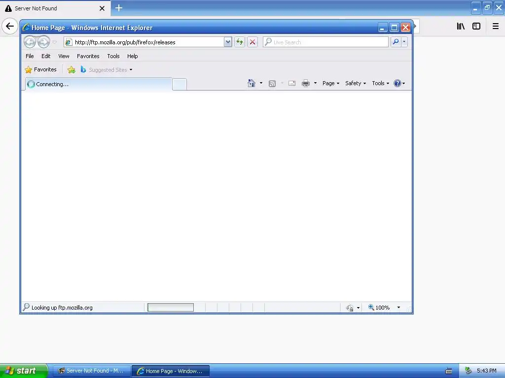The height and width of the screenshot is (378, 505).
Task: Open the Page command menu
Action: (x=331, y=83)
